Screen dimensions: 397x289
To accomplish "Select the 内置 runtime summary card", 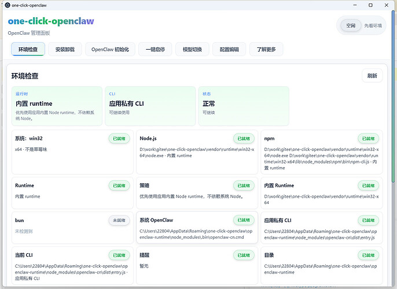I will click(57, 106).
